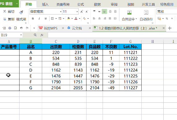This screenshot has height=120, width=177.
Task: Open the 公式 ribbon tab
Action: pos(81,4)
